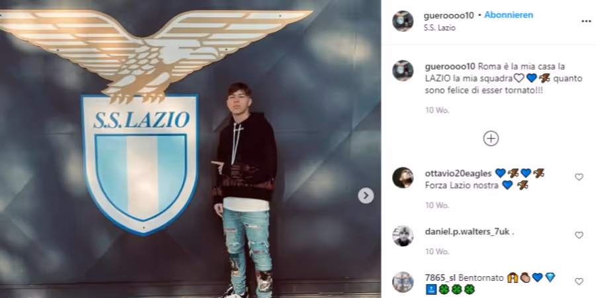Viewport: 596px width, 298px height.
Task: Open the S.S. Lazio location link
Action: [440, 28]
